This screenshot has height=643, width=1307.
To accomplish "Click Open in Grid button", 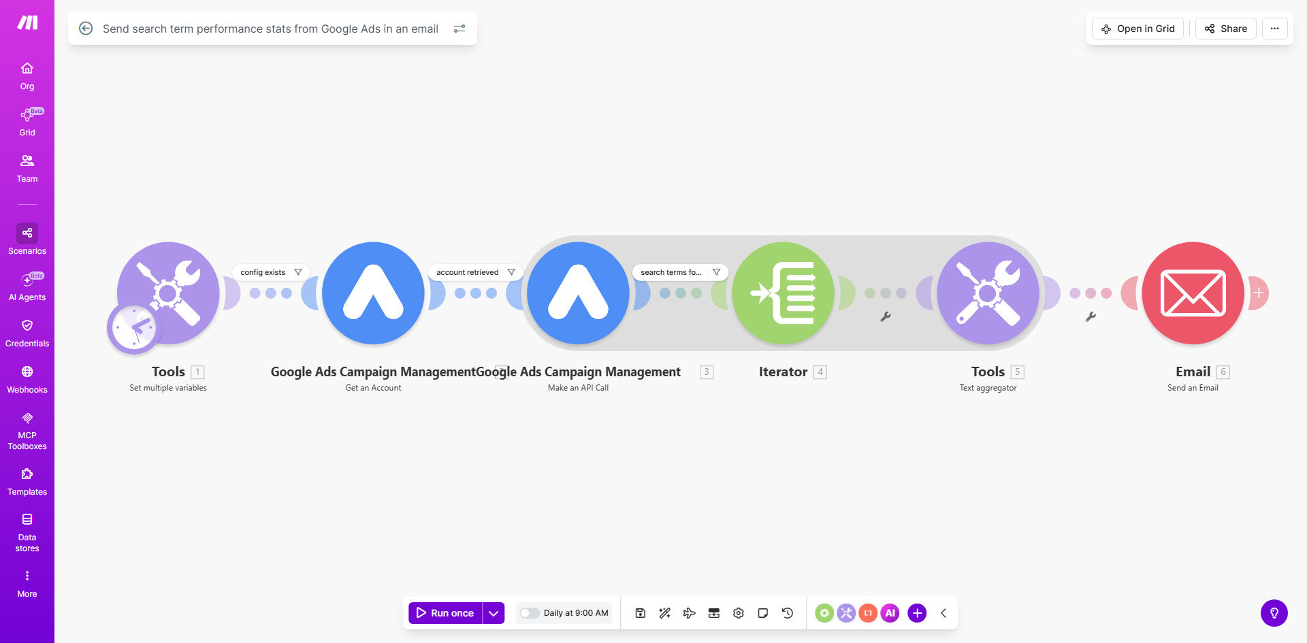I will 1137,29.
